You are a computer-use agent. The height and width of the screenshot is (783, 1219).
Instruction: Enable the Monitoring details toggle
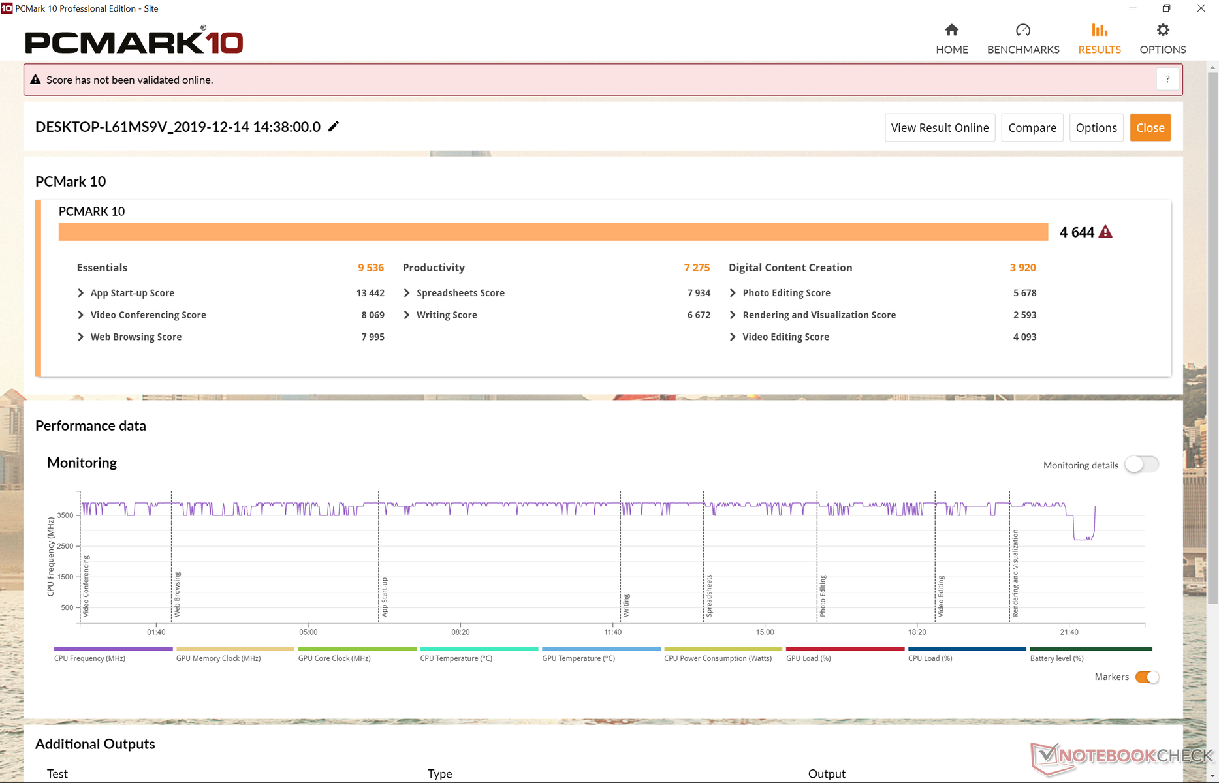pos(1141,465)
